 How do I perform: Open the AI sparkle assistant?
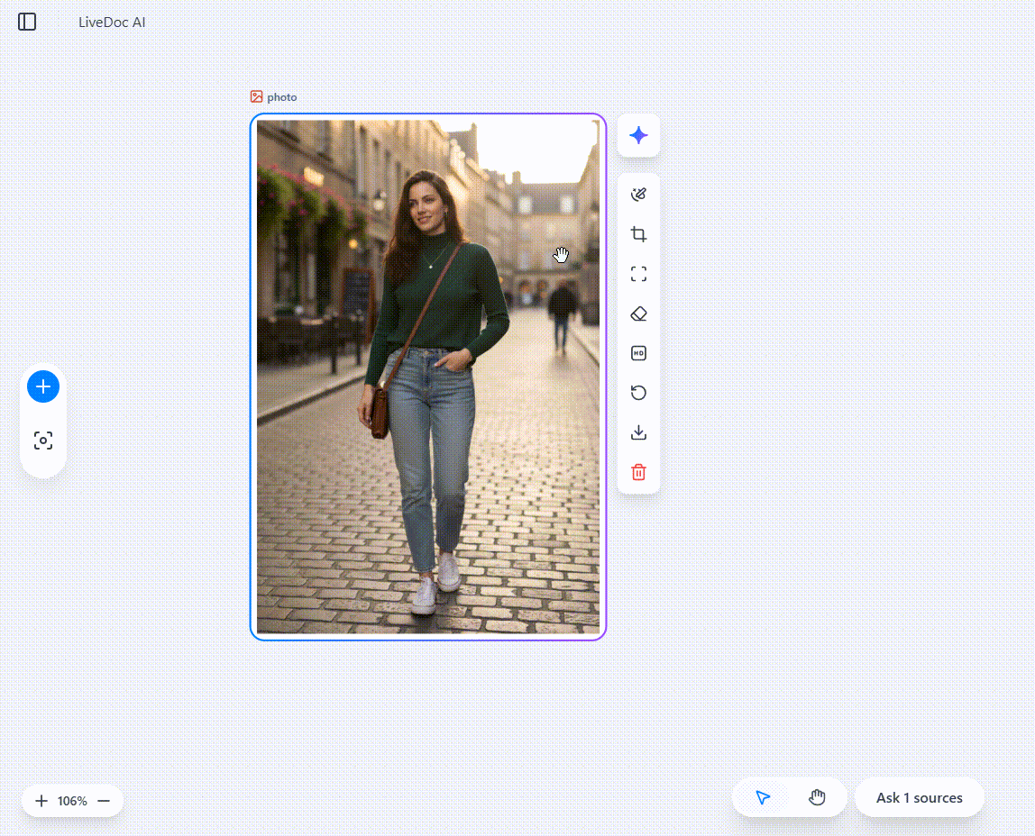pyautogui.click(x=638, y=135)
